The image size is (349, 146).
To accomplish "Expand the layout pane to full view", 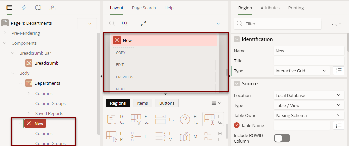I will click(144, 24).
